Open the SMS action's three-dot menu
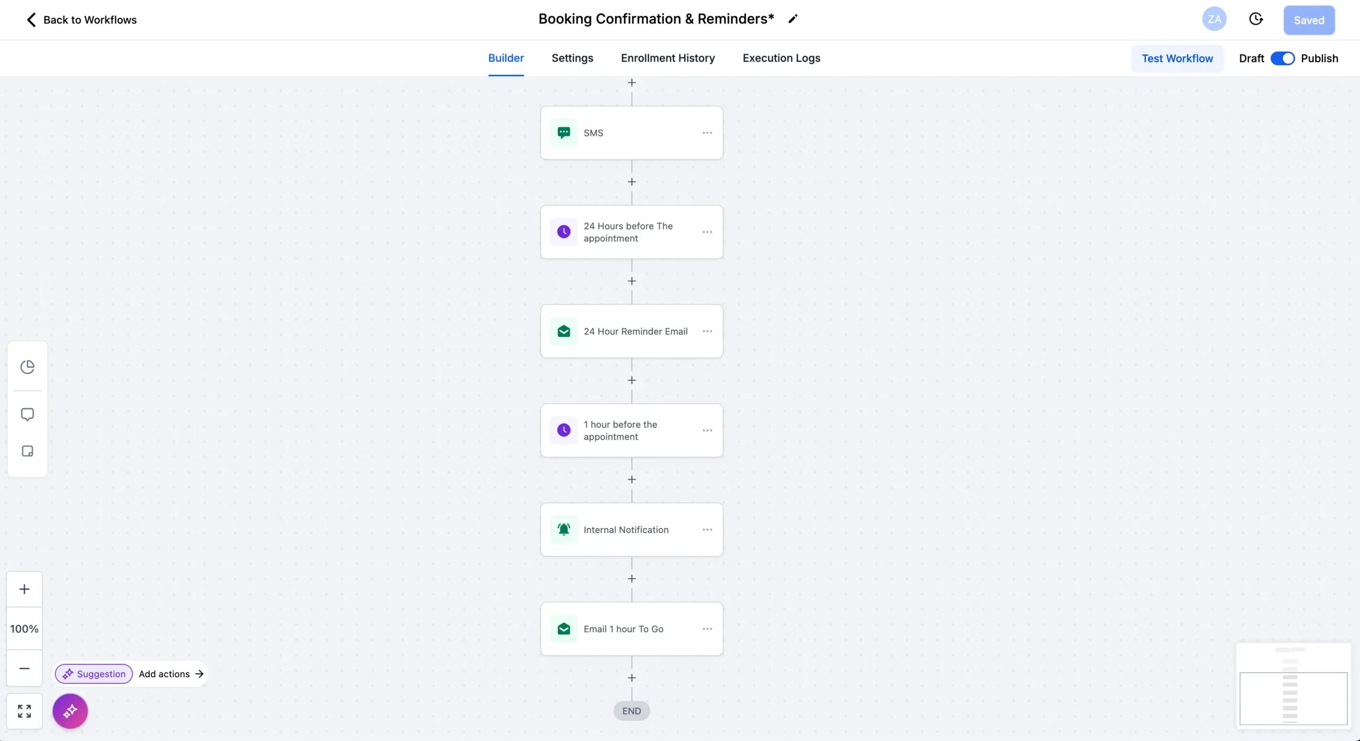This screenshot has height=741, width=1360. point(707,133)
